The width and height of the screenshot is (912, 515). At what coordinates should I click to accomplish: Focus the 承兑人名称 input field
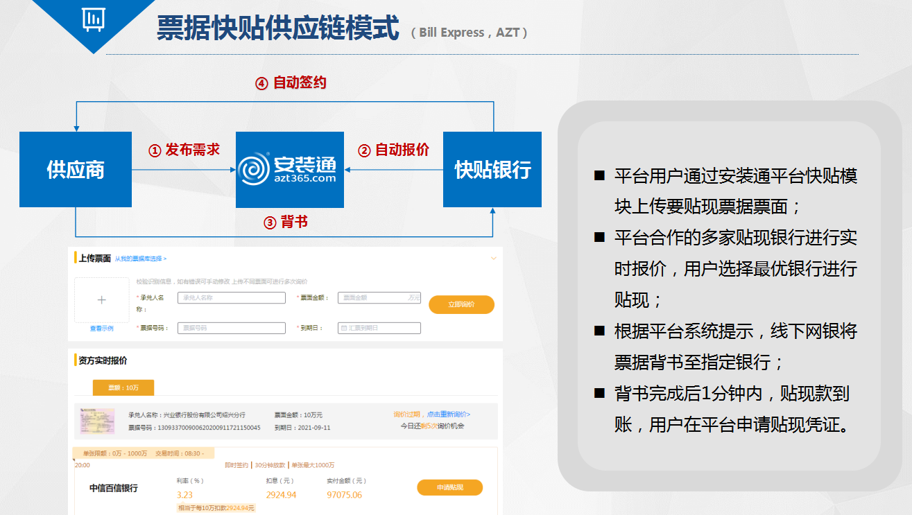click(x=232, y=297)
